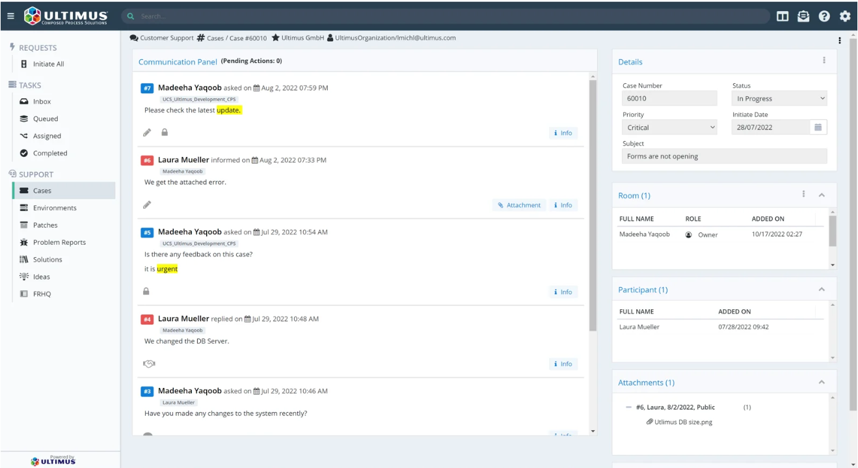858x468 pixels.
Task: Open the Initiate Date calendar picker
Action: 818,127
